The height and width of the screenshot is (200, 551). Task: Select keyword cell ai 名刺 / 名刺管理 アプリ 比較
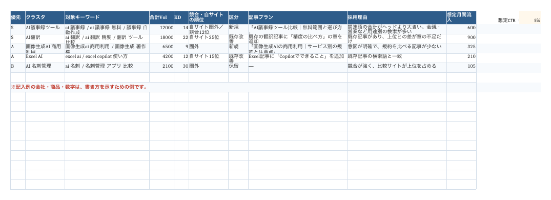[107, 68]
